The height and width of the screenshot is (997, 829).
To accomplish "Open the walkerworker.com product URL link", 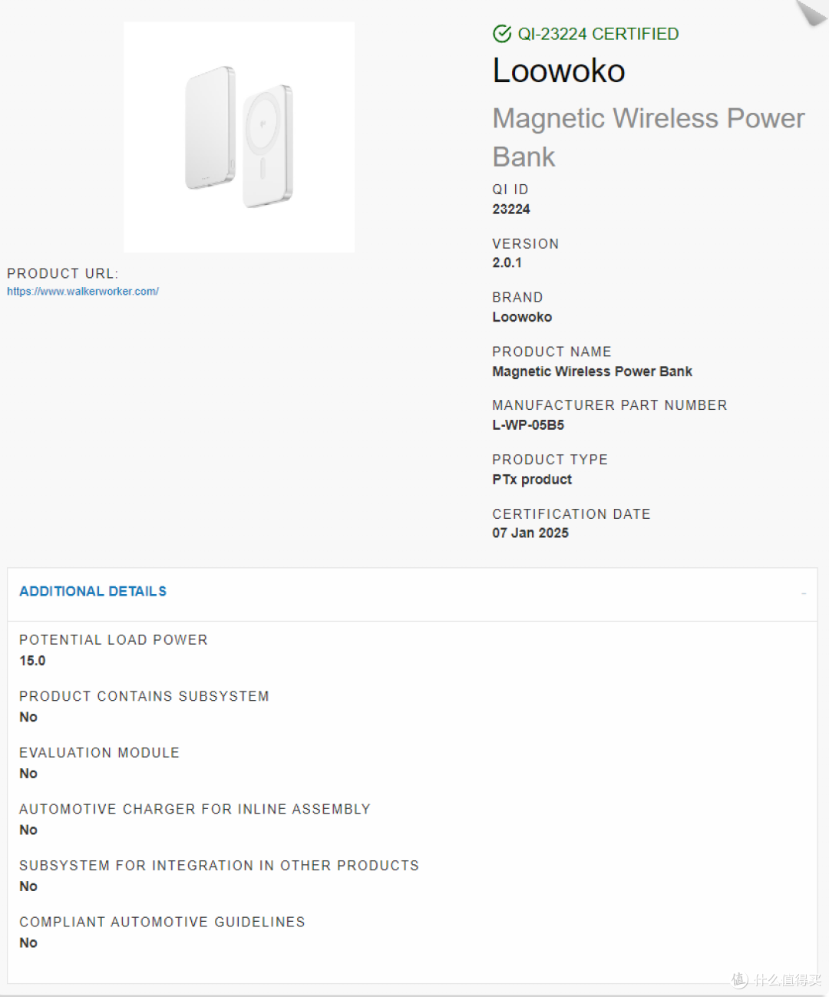I will [83, 292].
